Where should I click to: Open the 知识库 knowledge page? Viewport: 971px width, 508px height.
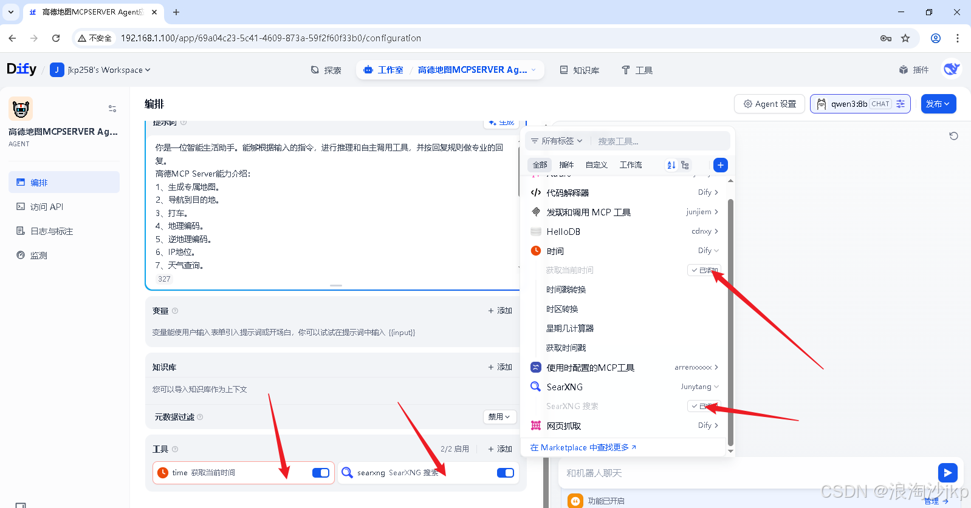tap(580, 70)
